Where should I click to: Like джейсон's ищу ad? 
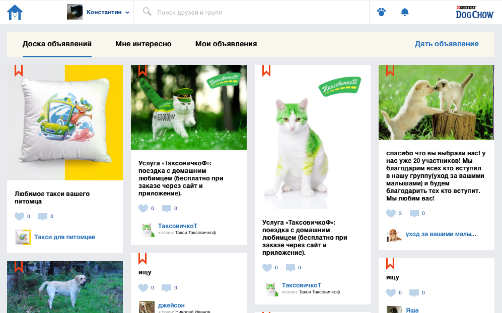pos(144,288)
